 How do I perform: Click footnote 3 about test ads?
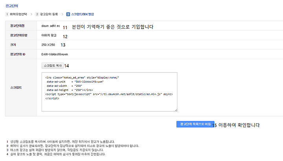(x=57, y=150)
